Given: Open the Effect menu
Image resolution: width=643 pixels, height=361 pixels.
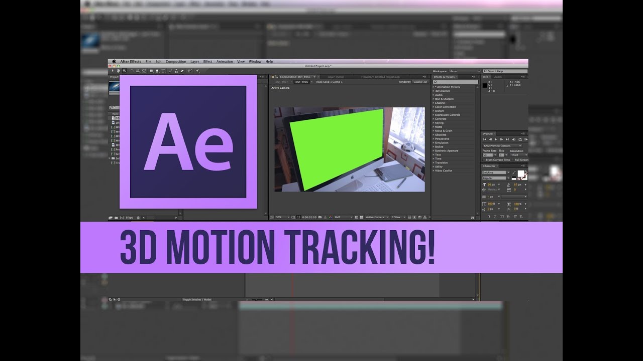Looking at the screenshot, I should (207, 61).
